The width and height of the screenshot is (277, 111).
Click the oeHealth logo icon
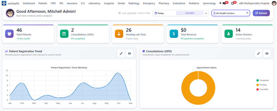(4, 3)
